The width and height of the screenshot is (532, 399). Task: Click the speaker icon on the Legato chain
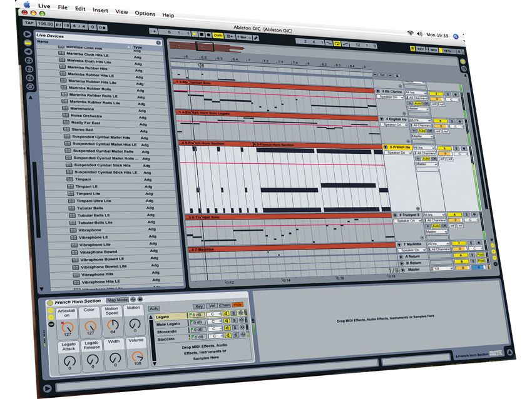coord(226,313)
